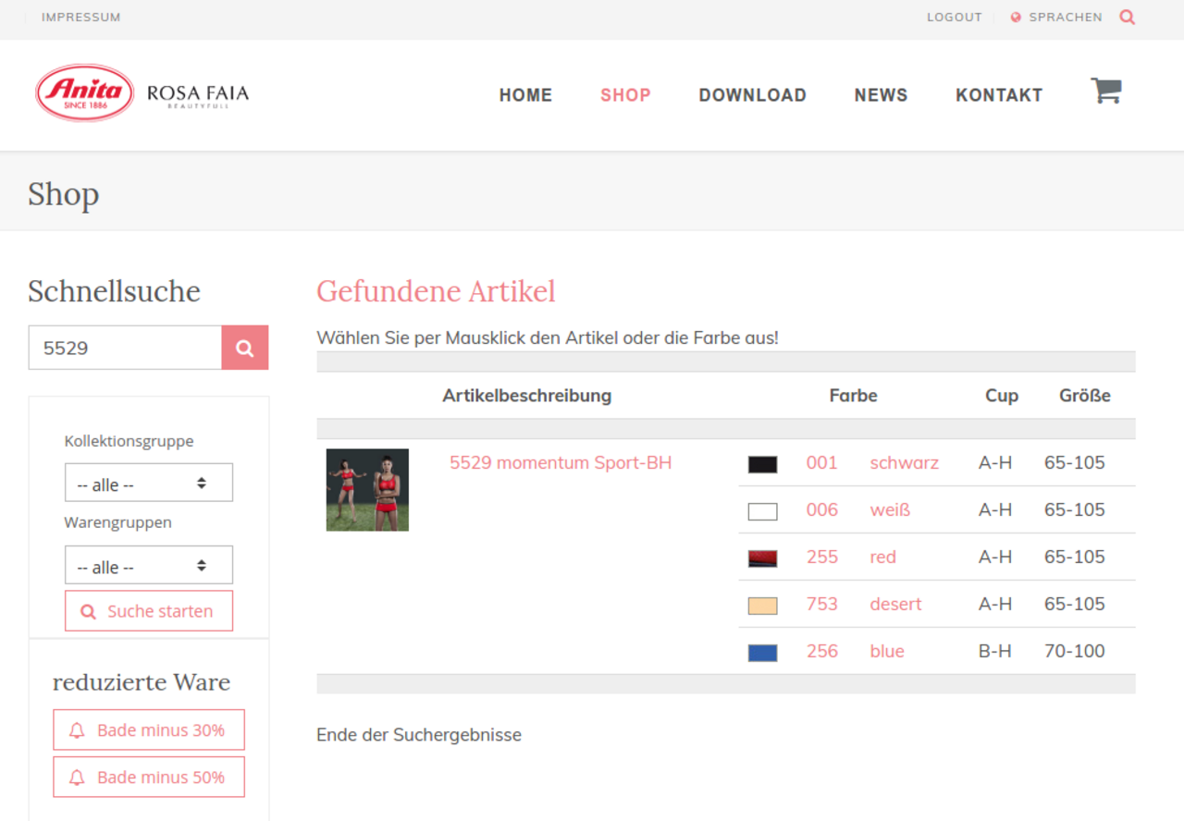Click the Anita logo
1184x821 pixels.
84,92
